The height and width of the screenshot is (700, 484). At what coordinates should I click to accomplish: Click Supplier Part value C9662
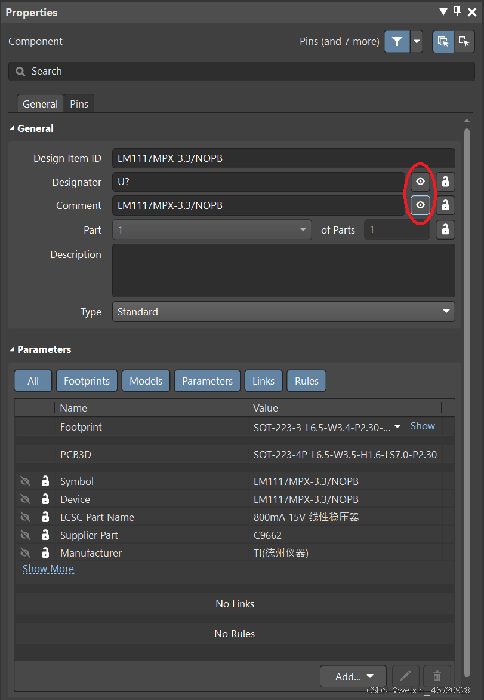267,535
